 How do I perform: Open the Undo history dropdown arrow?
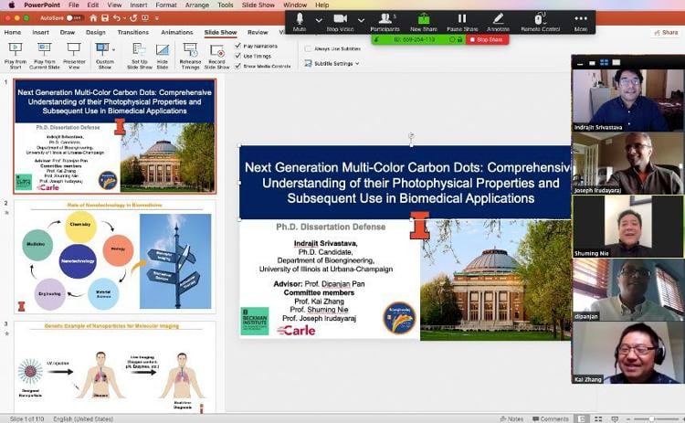point(124,18)
